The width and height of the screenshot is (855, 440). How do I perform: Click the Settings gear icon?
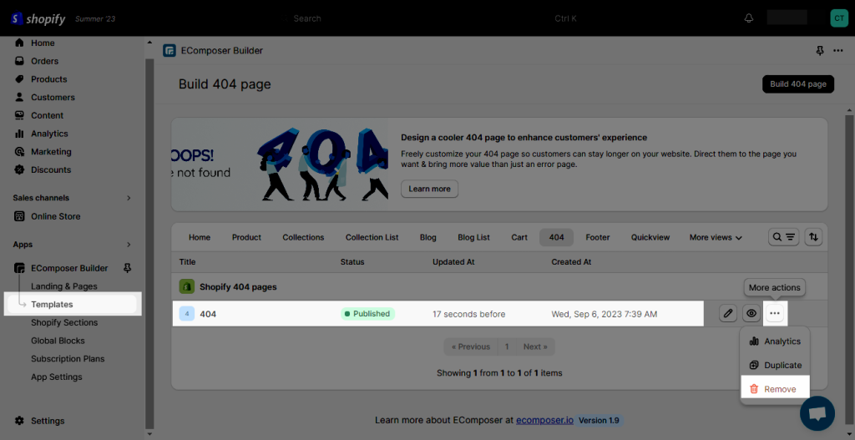(x=20, y=421)
